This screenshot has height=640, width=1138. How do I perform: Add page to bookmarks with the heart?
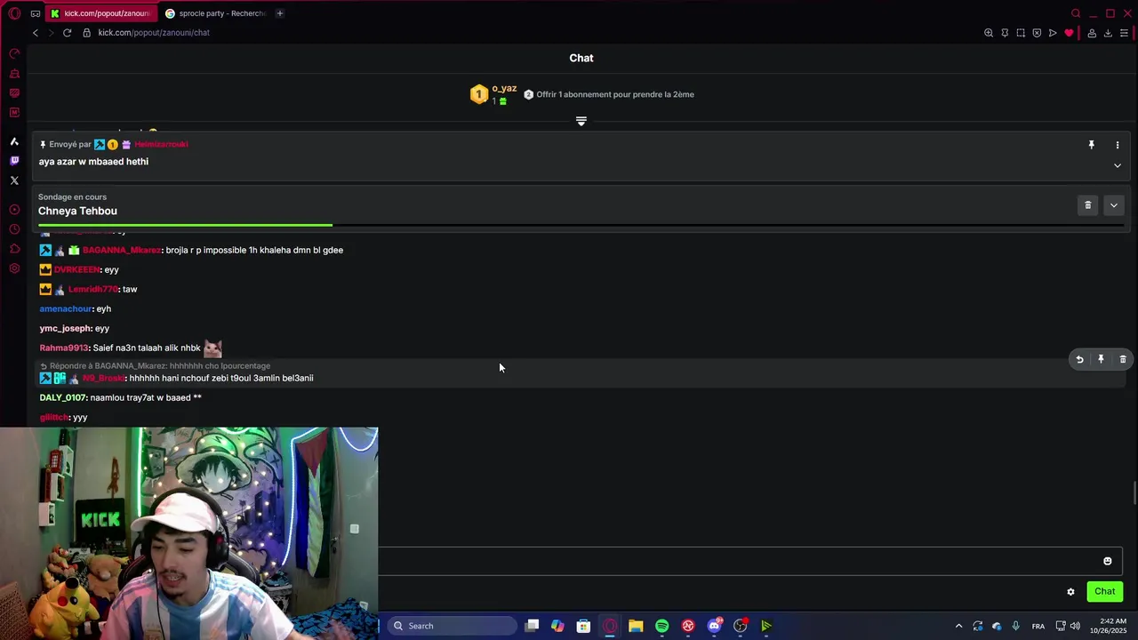click(x=1069, y=33)
